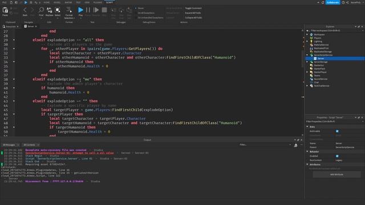
Task: Collapse the Data properties section
Action: (x=307, y=126)
